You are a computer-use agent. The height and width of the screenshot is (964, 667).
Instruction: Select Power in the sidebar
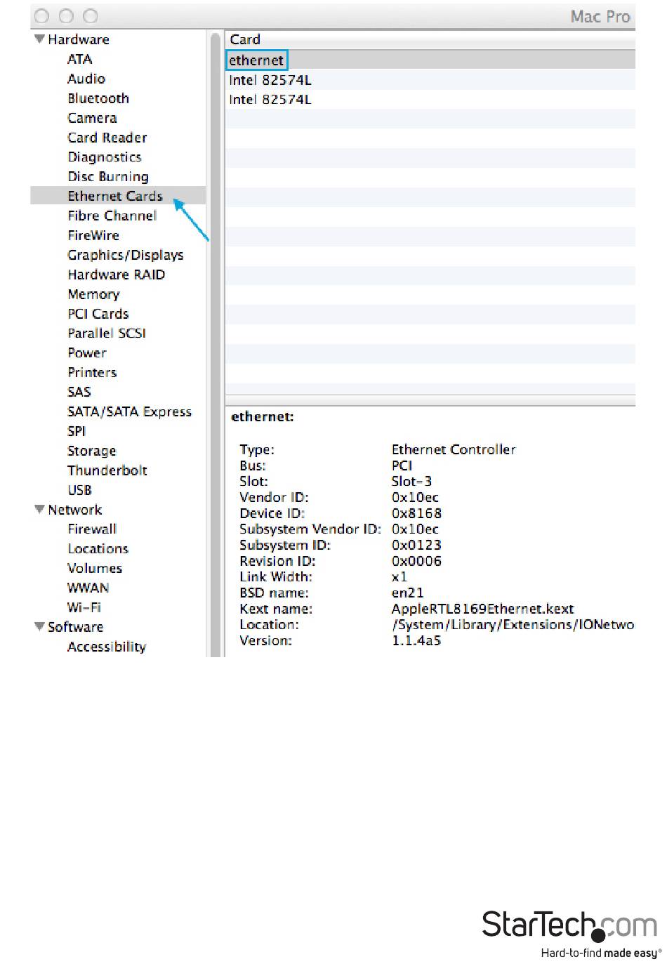click(x=87, y=352)
